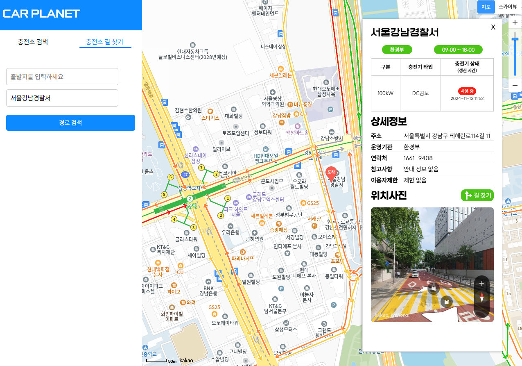Image resolution: width=522 pixels, height=366 pixels.
Task: Click the 우리은행 bank icon
Action: click(230, 225)
